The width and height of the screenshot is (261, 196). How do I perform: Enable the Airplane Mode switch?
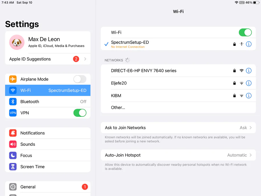point(80,79)
